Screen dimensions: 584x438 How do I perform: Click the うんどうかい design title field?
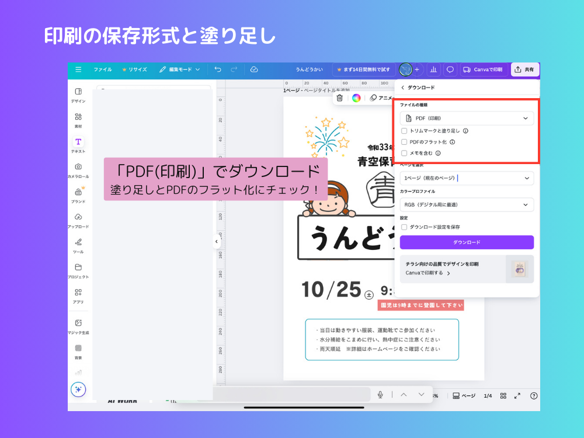tap(308, 69)
